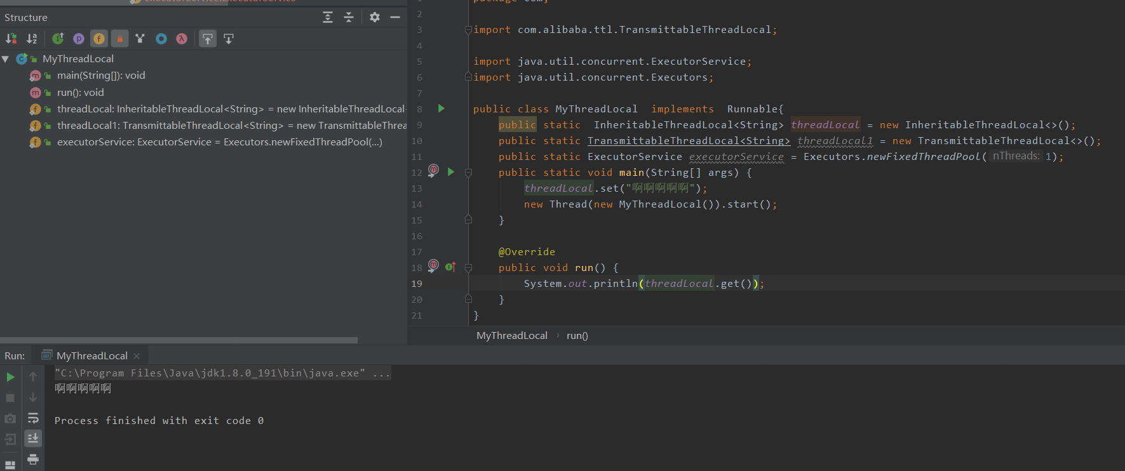Toggle Show Lambdas icon
Screen dimensions: 1125x471
182,39
